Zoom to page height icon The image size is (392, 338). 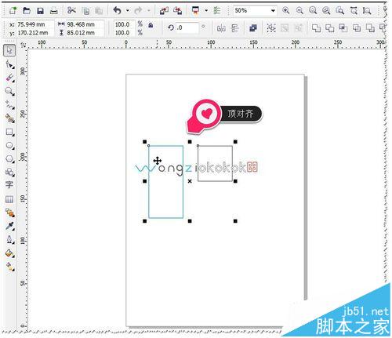point(367,11)
